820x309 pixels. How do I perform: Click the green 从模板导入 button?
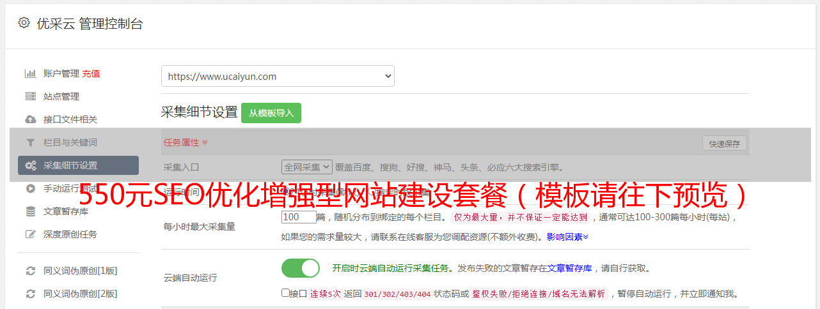click(x=271, y=113)
